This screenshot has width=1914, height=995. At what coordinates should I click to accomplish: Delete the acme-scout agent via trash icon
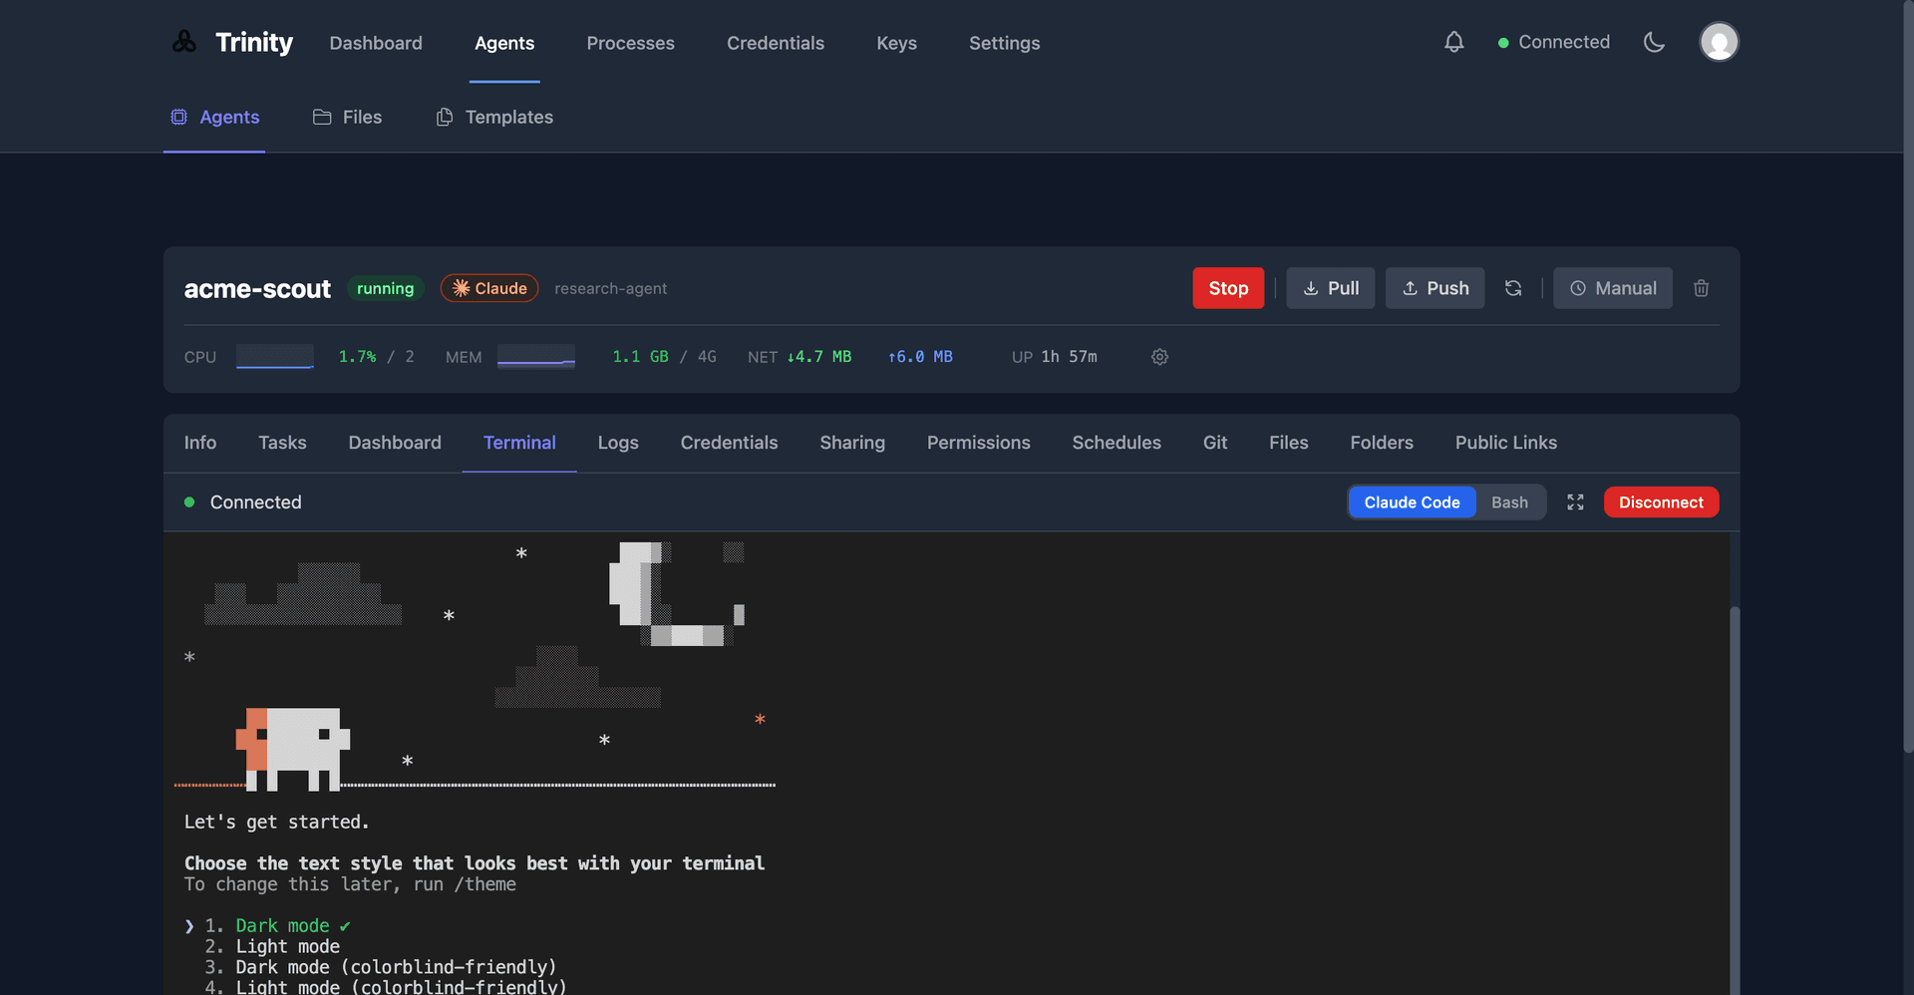[x=1701, y=288]
